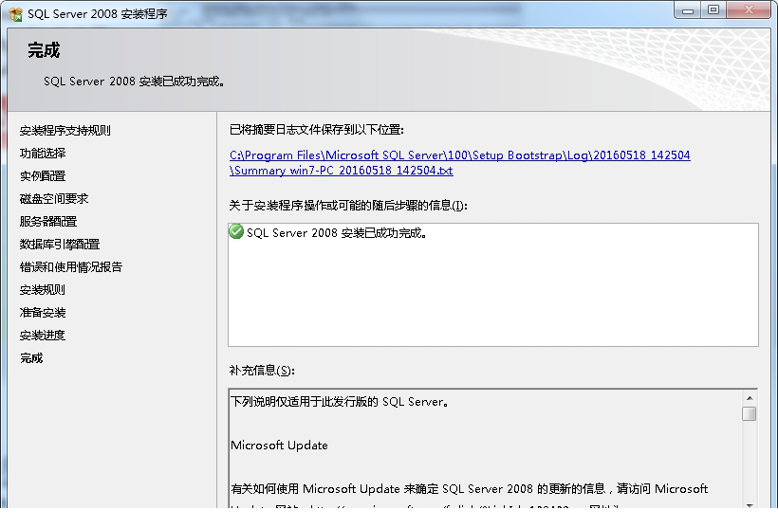The height and width of the screenshot is (528, 778).
Task: Maximize the SQL Server setup window
Action: pos(713,10)
